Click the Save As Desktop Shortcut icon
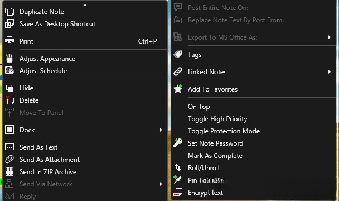Image resolution: width=339 pixels, height=201 pixels. pyautogui.click(x=9, y=24)
